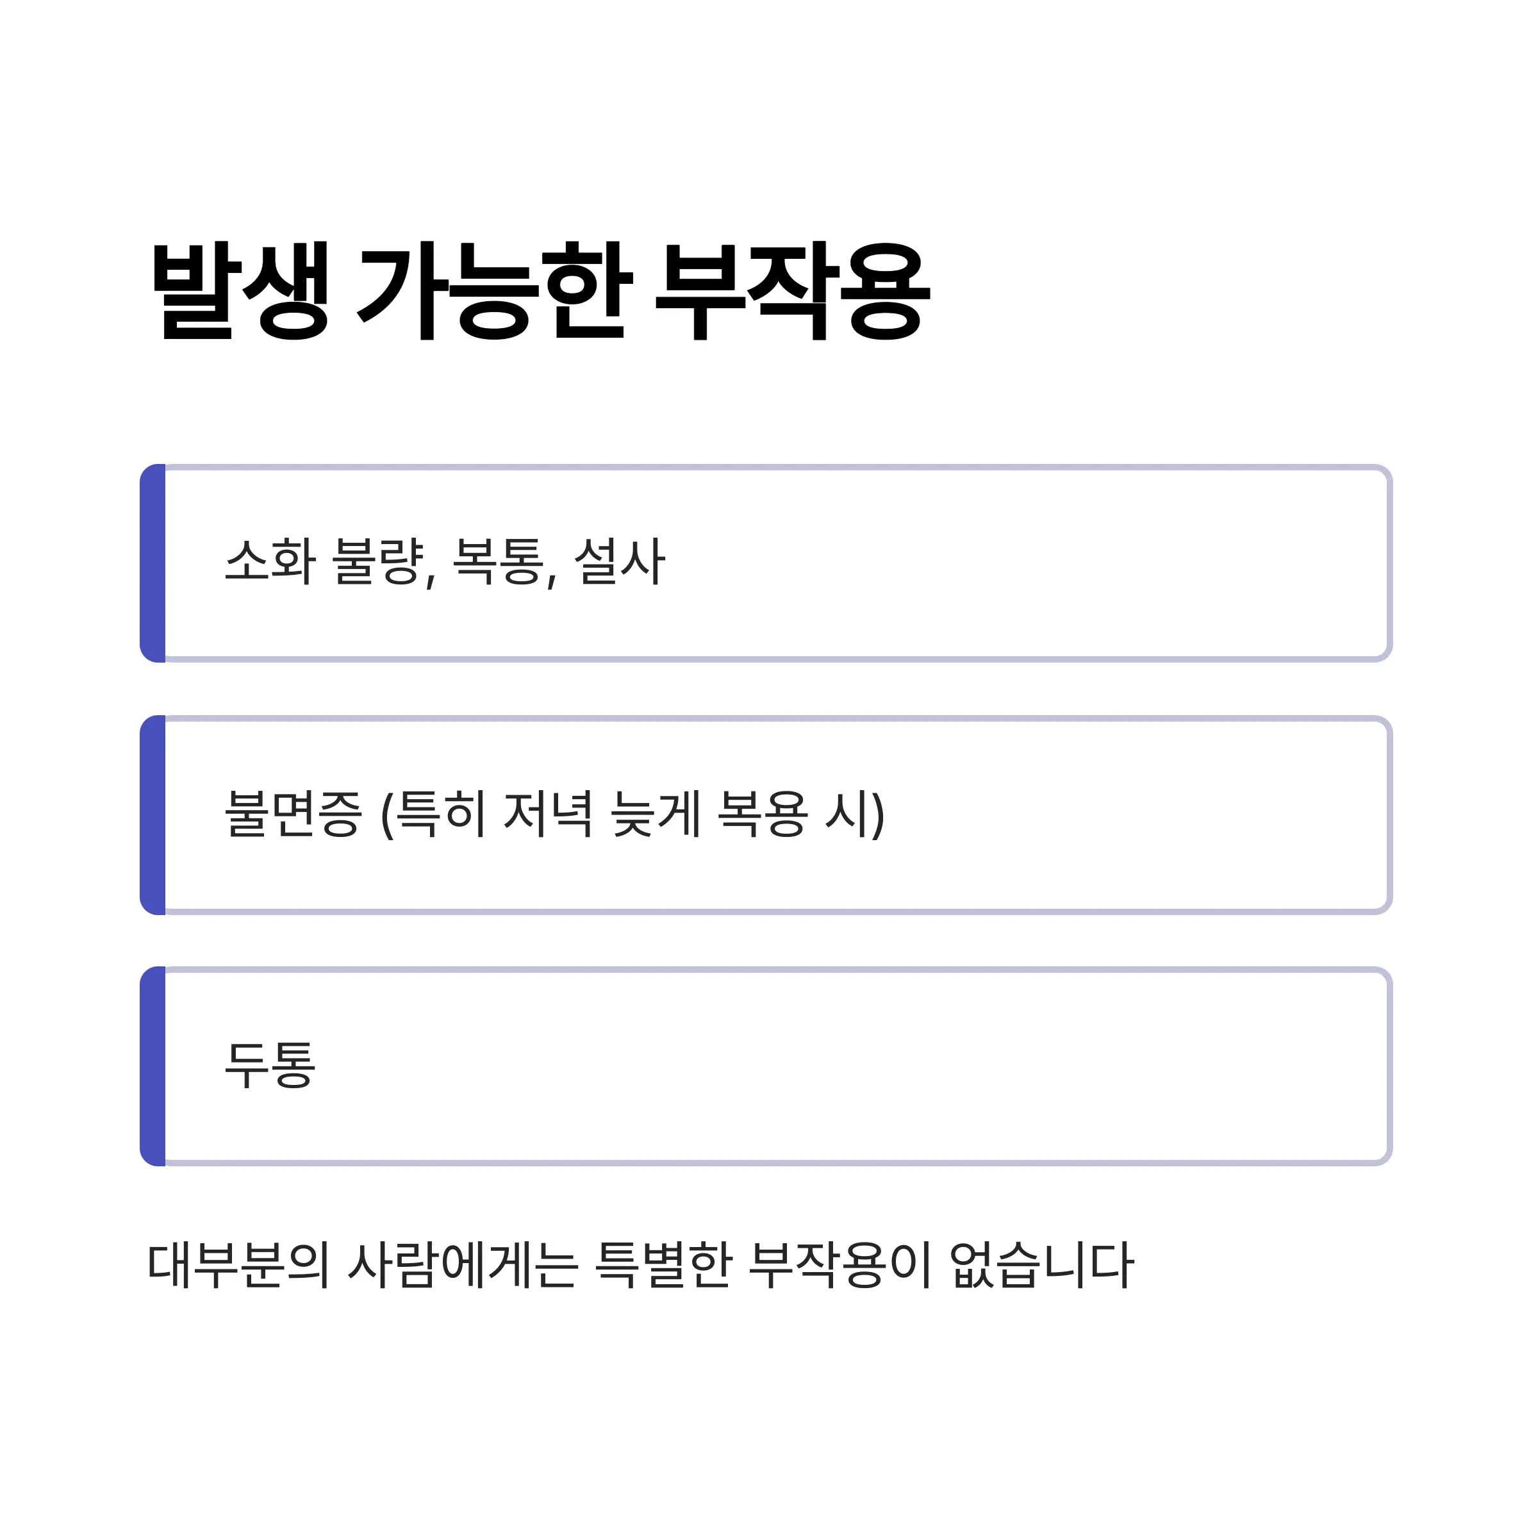Click the text "소화 불량" in first card
The width and height of the screenshot is (1538, 1538).
tap(323, 561)
